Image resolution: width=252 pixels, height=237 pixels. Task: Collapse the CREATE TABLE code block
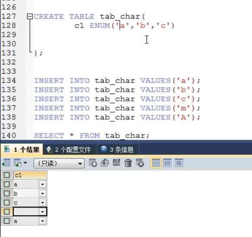point(30,16)
